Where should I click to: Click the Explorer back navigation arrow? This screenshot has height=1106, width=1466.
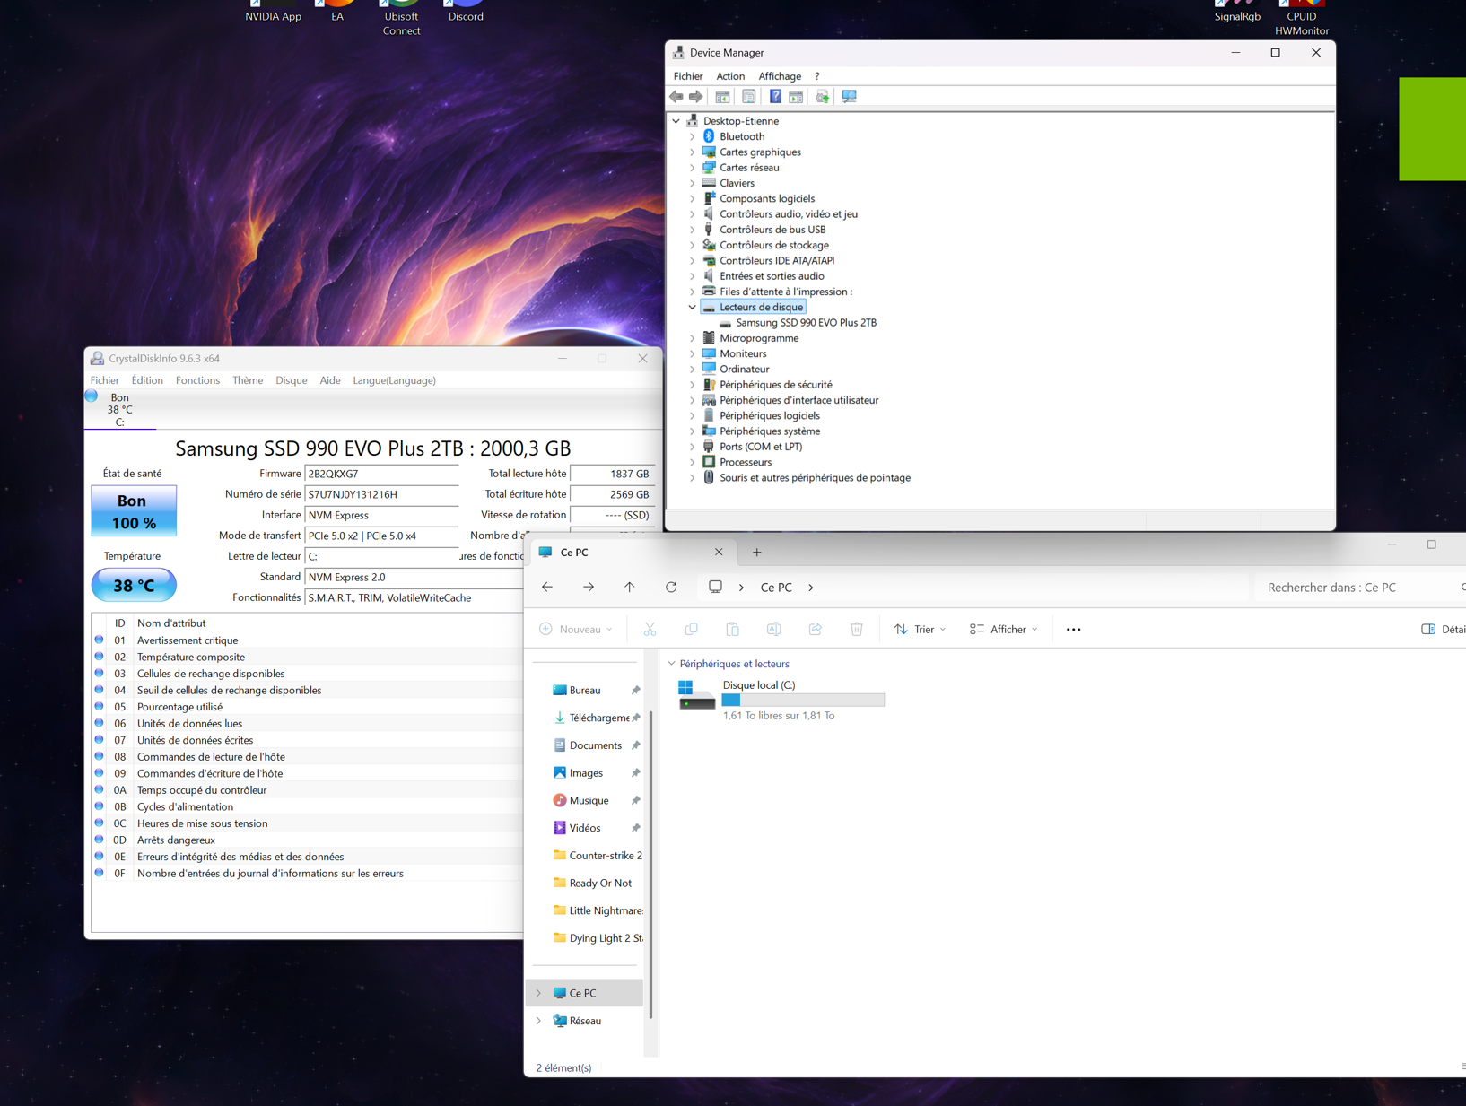[x=547, y=588]
